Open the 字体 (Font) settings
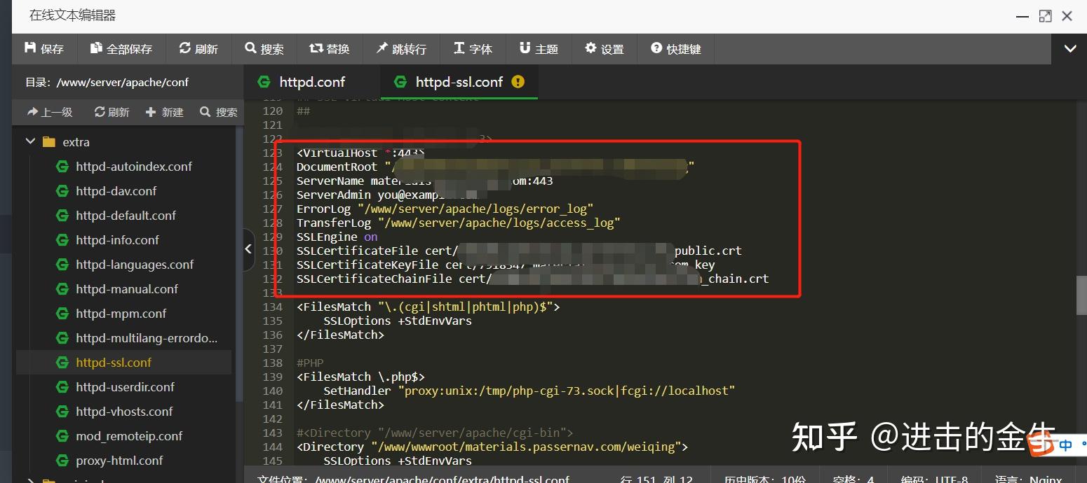The height and width of the screenshot is (483, 1087). coord(473,48)
